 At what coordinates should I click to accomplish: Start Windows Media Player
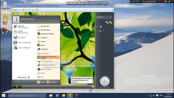pos(22,43)
